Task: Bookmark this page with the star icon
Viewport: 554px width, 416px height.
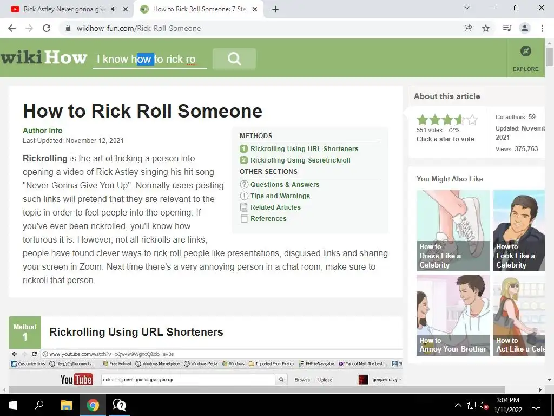Action: 486,28
